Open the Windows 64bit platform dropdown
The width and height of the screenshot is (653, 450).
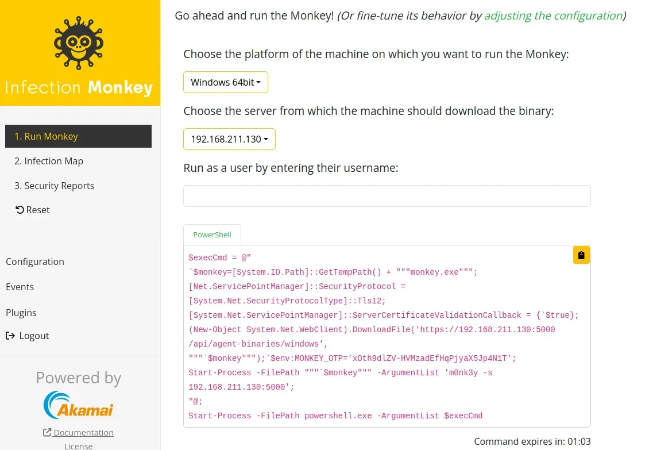[x=225, y=82]
